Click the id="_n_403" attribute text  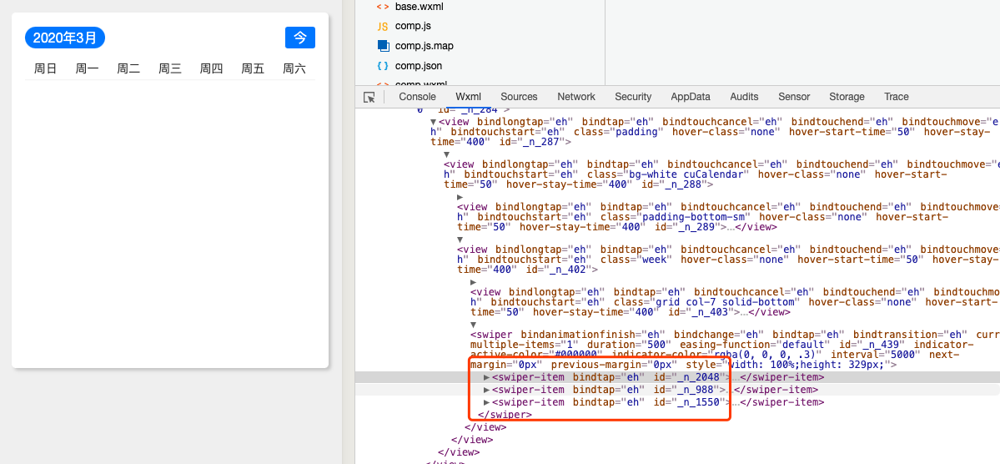(701, 312)
